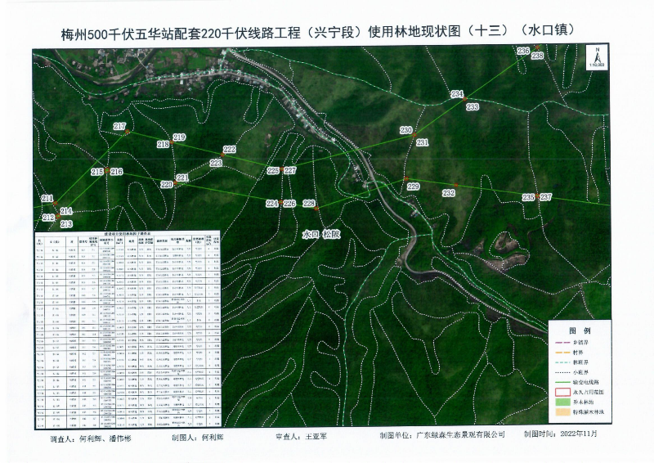Select tower label 220

tap(167, 184)
